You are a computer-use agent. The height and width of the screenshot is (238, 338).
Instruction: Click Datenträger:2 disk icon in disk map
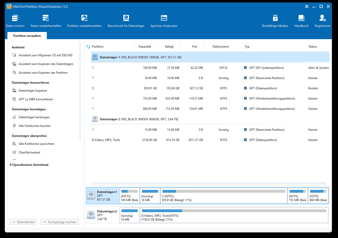click(x=91, y=215)
